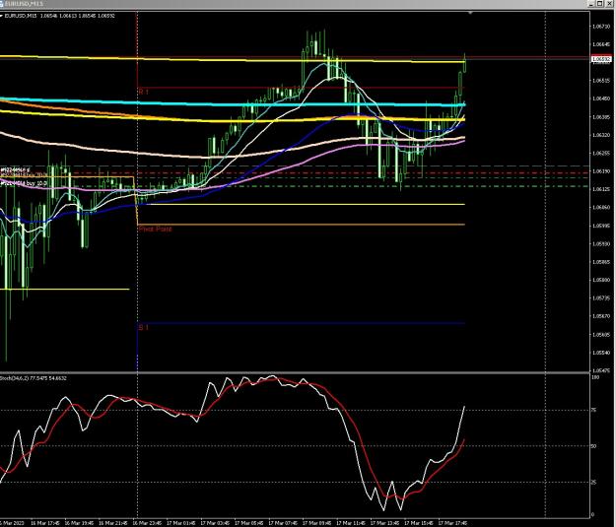Minimize the EURUSD,M15 chart window
The height and width of the screenshot is (527, 616).
(591, 4)
